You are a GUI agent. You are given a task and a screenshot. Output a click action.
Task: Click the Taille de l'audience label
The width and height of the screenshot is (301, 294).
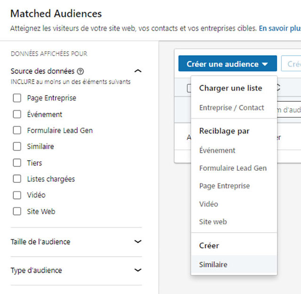[x=40, y=242]
